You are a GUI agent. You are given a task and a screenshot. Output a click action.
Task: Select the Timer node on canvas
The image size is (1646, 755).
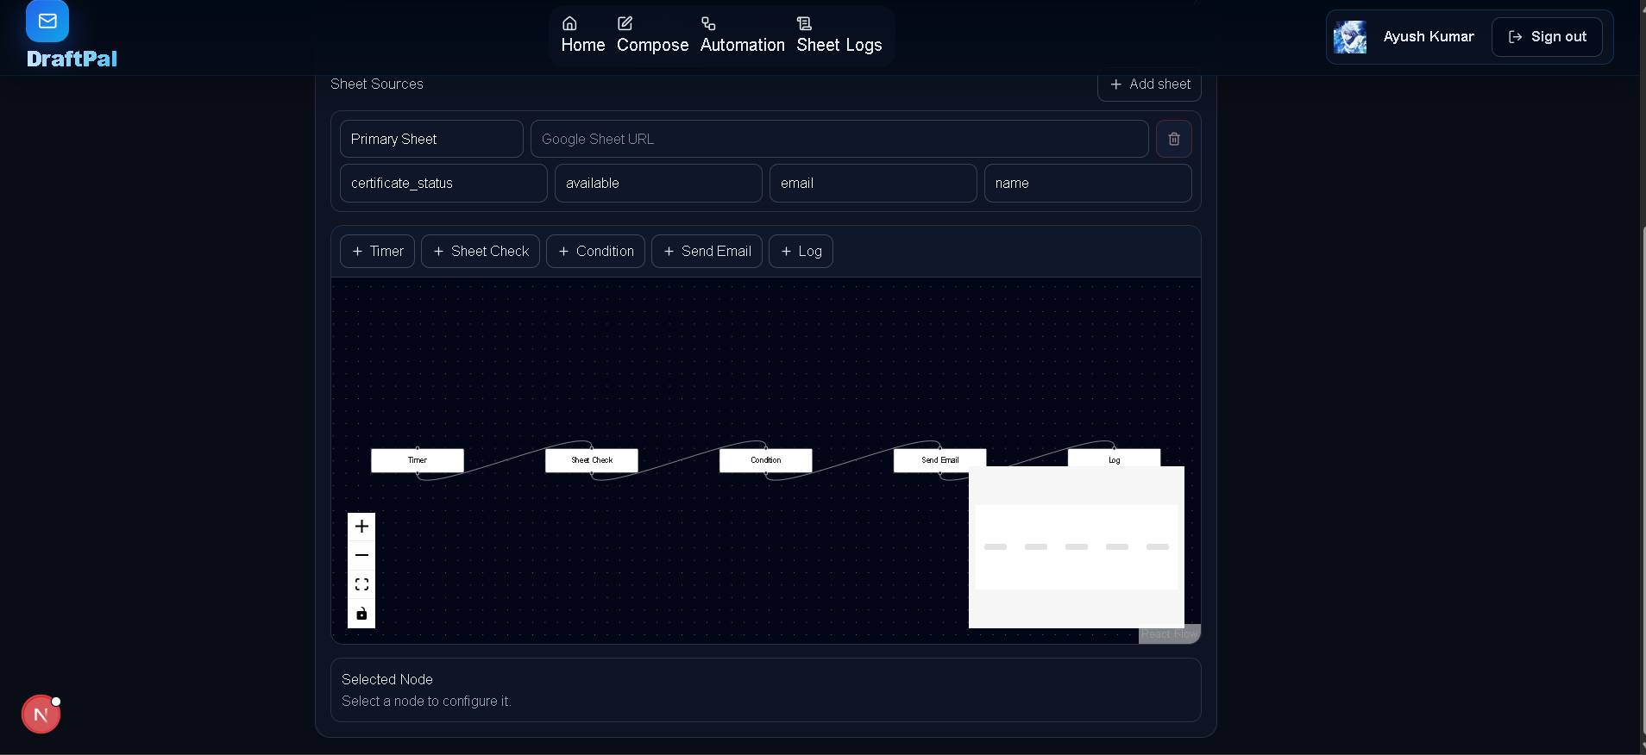418,460
